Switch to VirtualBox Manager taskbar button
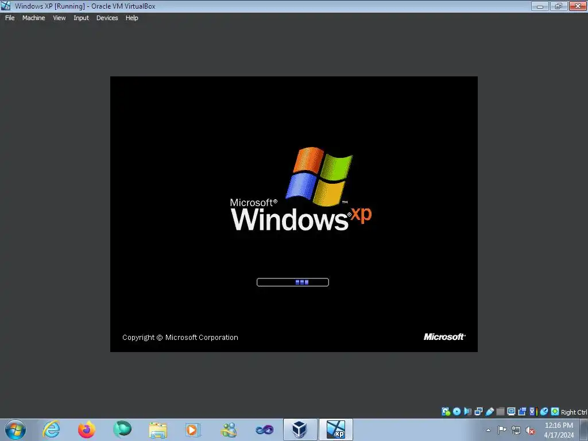The image size is (588, 441). (x=300, y=430)
